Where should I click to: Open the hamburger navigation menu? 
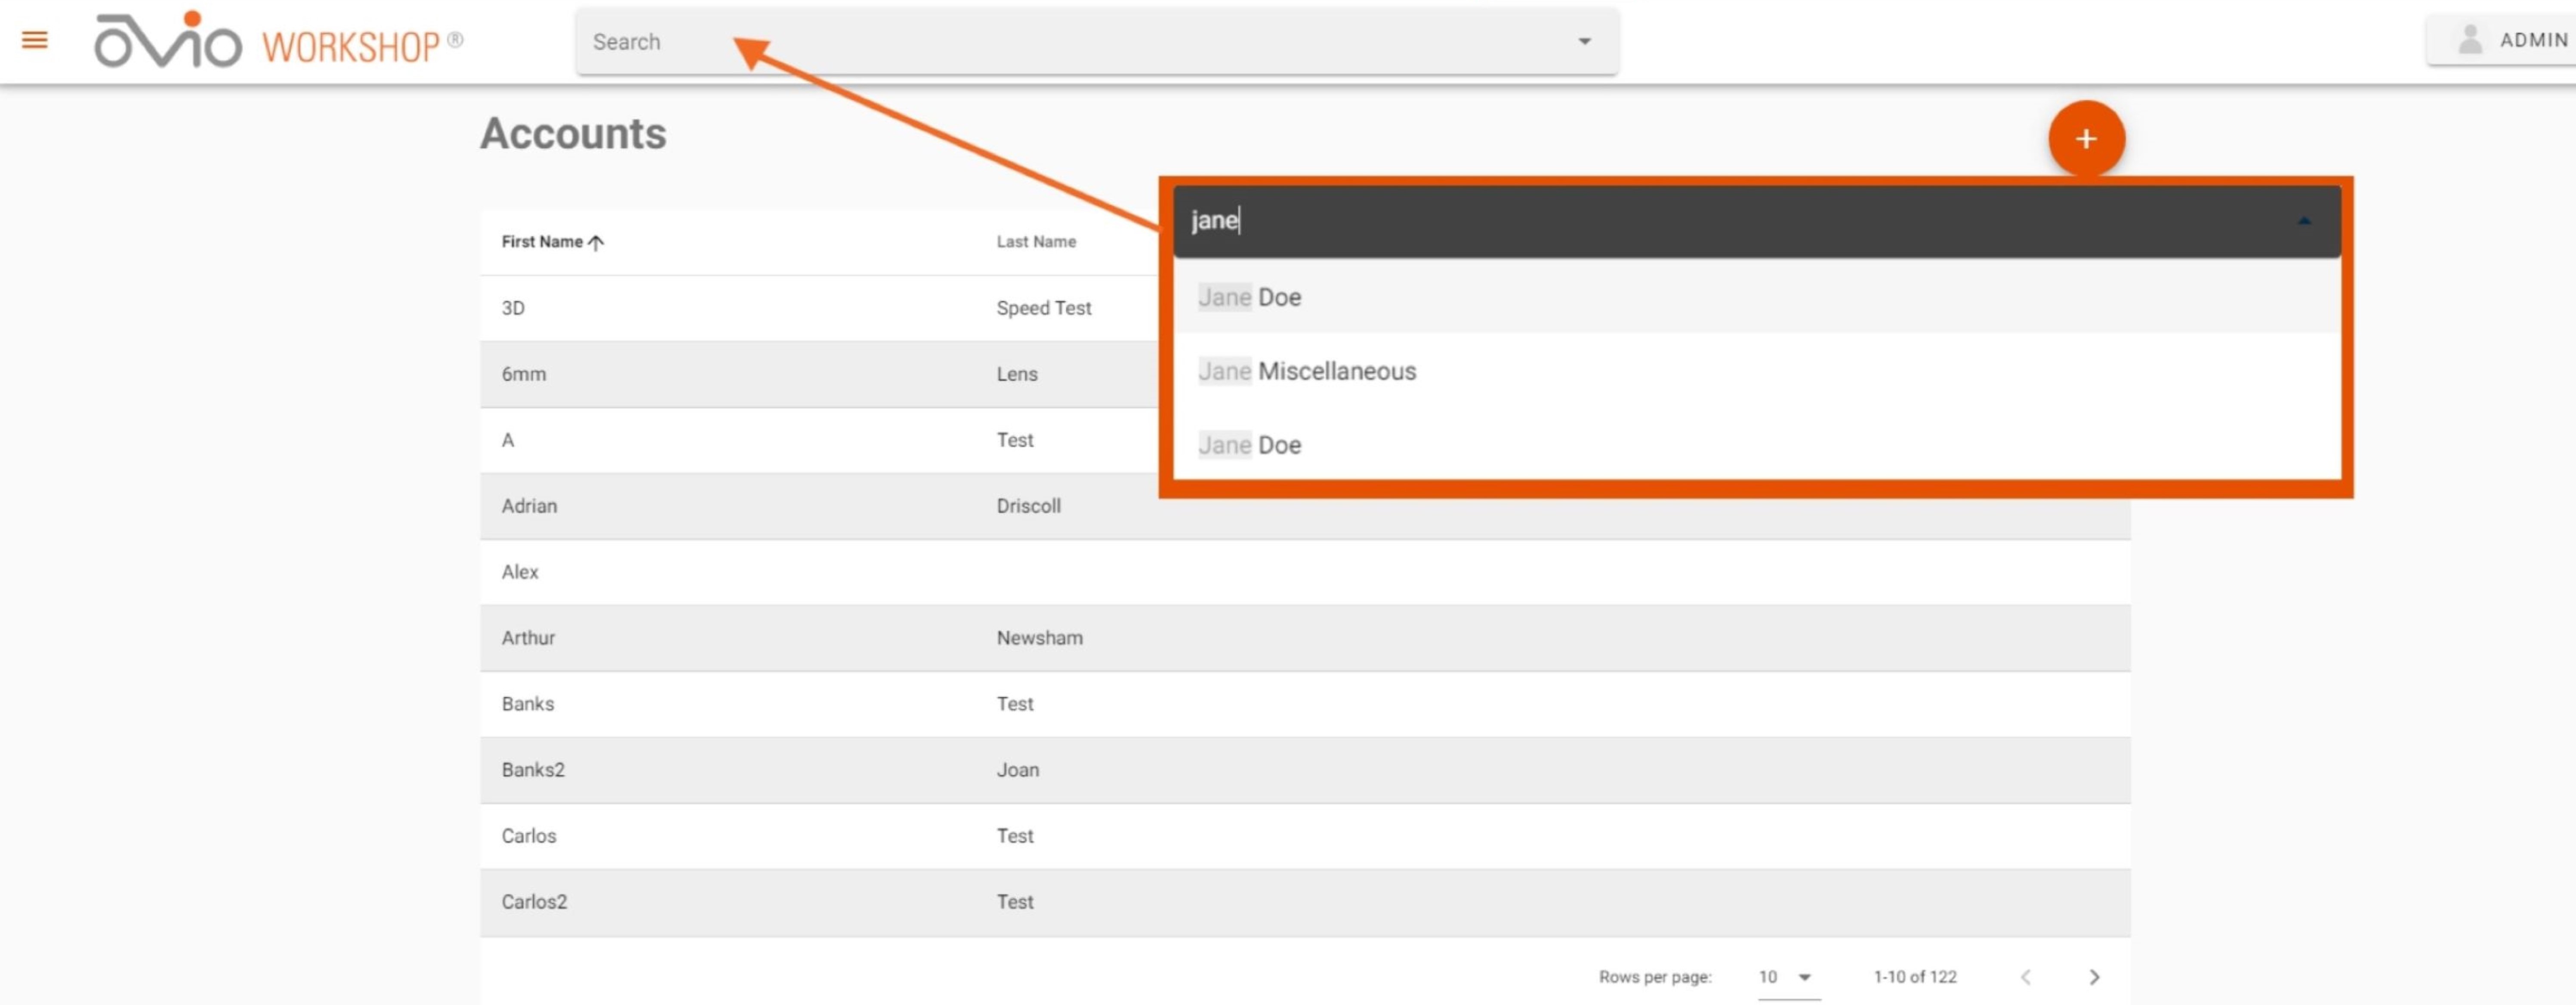pyautogui.click(x=35, y=40)
